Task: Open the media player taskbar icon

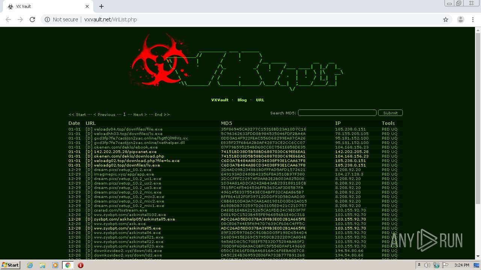Action: click(55, 265)
